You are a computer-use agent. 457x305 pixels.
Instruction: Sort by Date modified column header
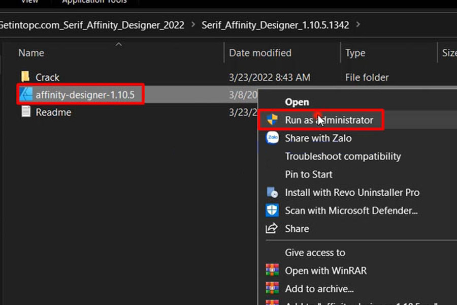[x=260, y=53]
